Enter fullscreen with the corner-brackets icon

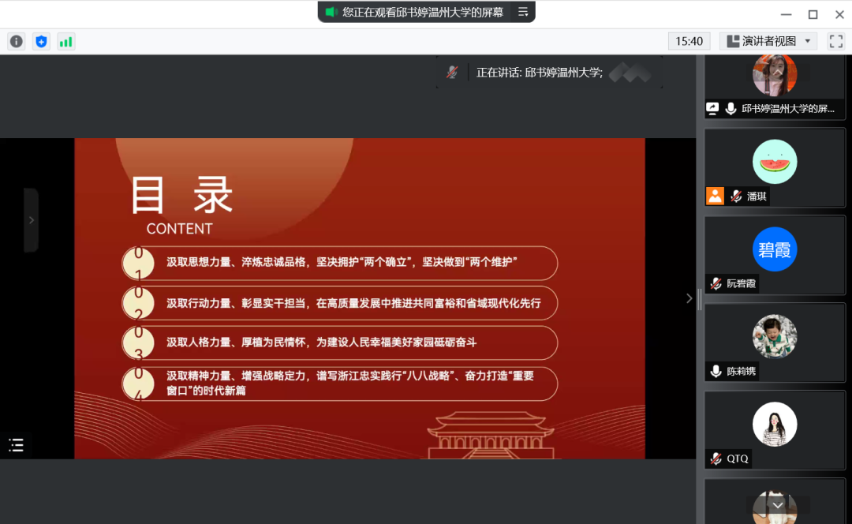coord(835,41)
